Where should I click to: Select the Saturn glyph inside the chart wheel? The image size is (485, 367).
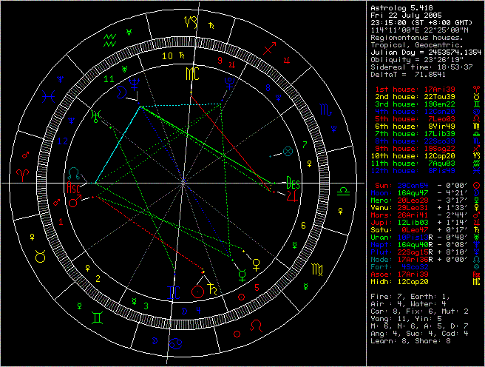tap(214, 292)
